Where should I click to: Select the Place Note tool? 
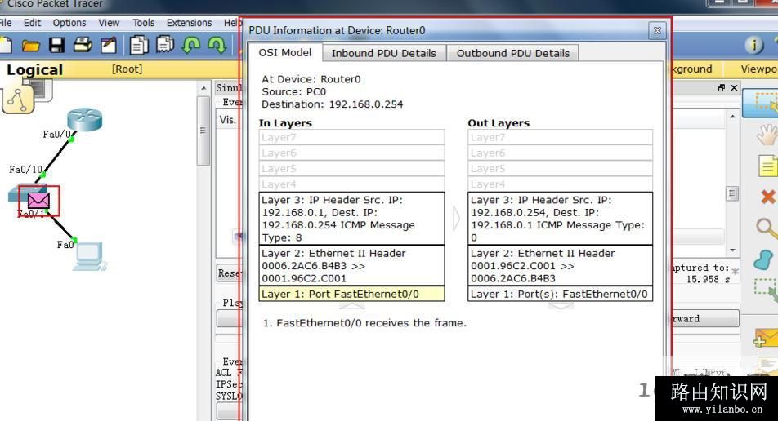click(767, 166)
